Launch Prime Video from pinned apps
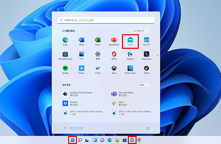This screenshot has width=221, height=144. pos(130,70)
